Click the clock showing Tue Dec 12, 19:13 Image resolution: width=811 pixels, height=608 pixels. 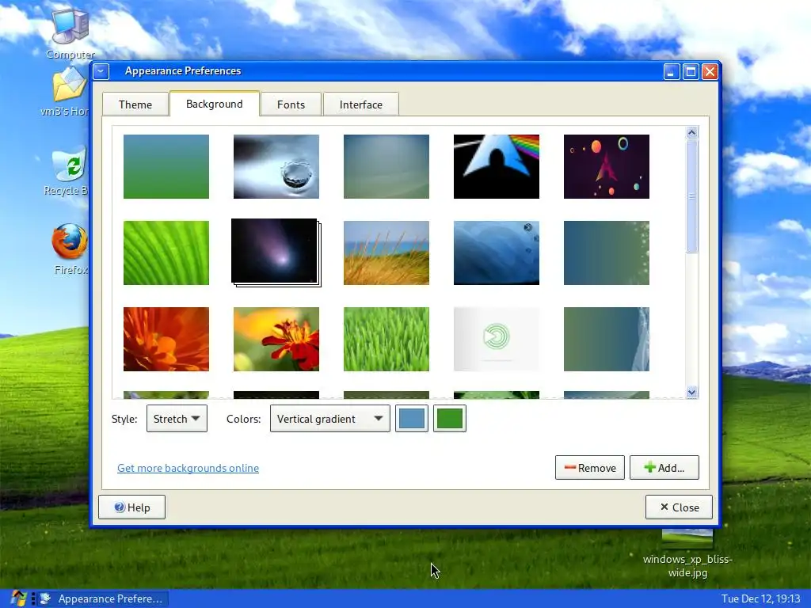(x=760, y=598)
